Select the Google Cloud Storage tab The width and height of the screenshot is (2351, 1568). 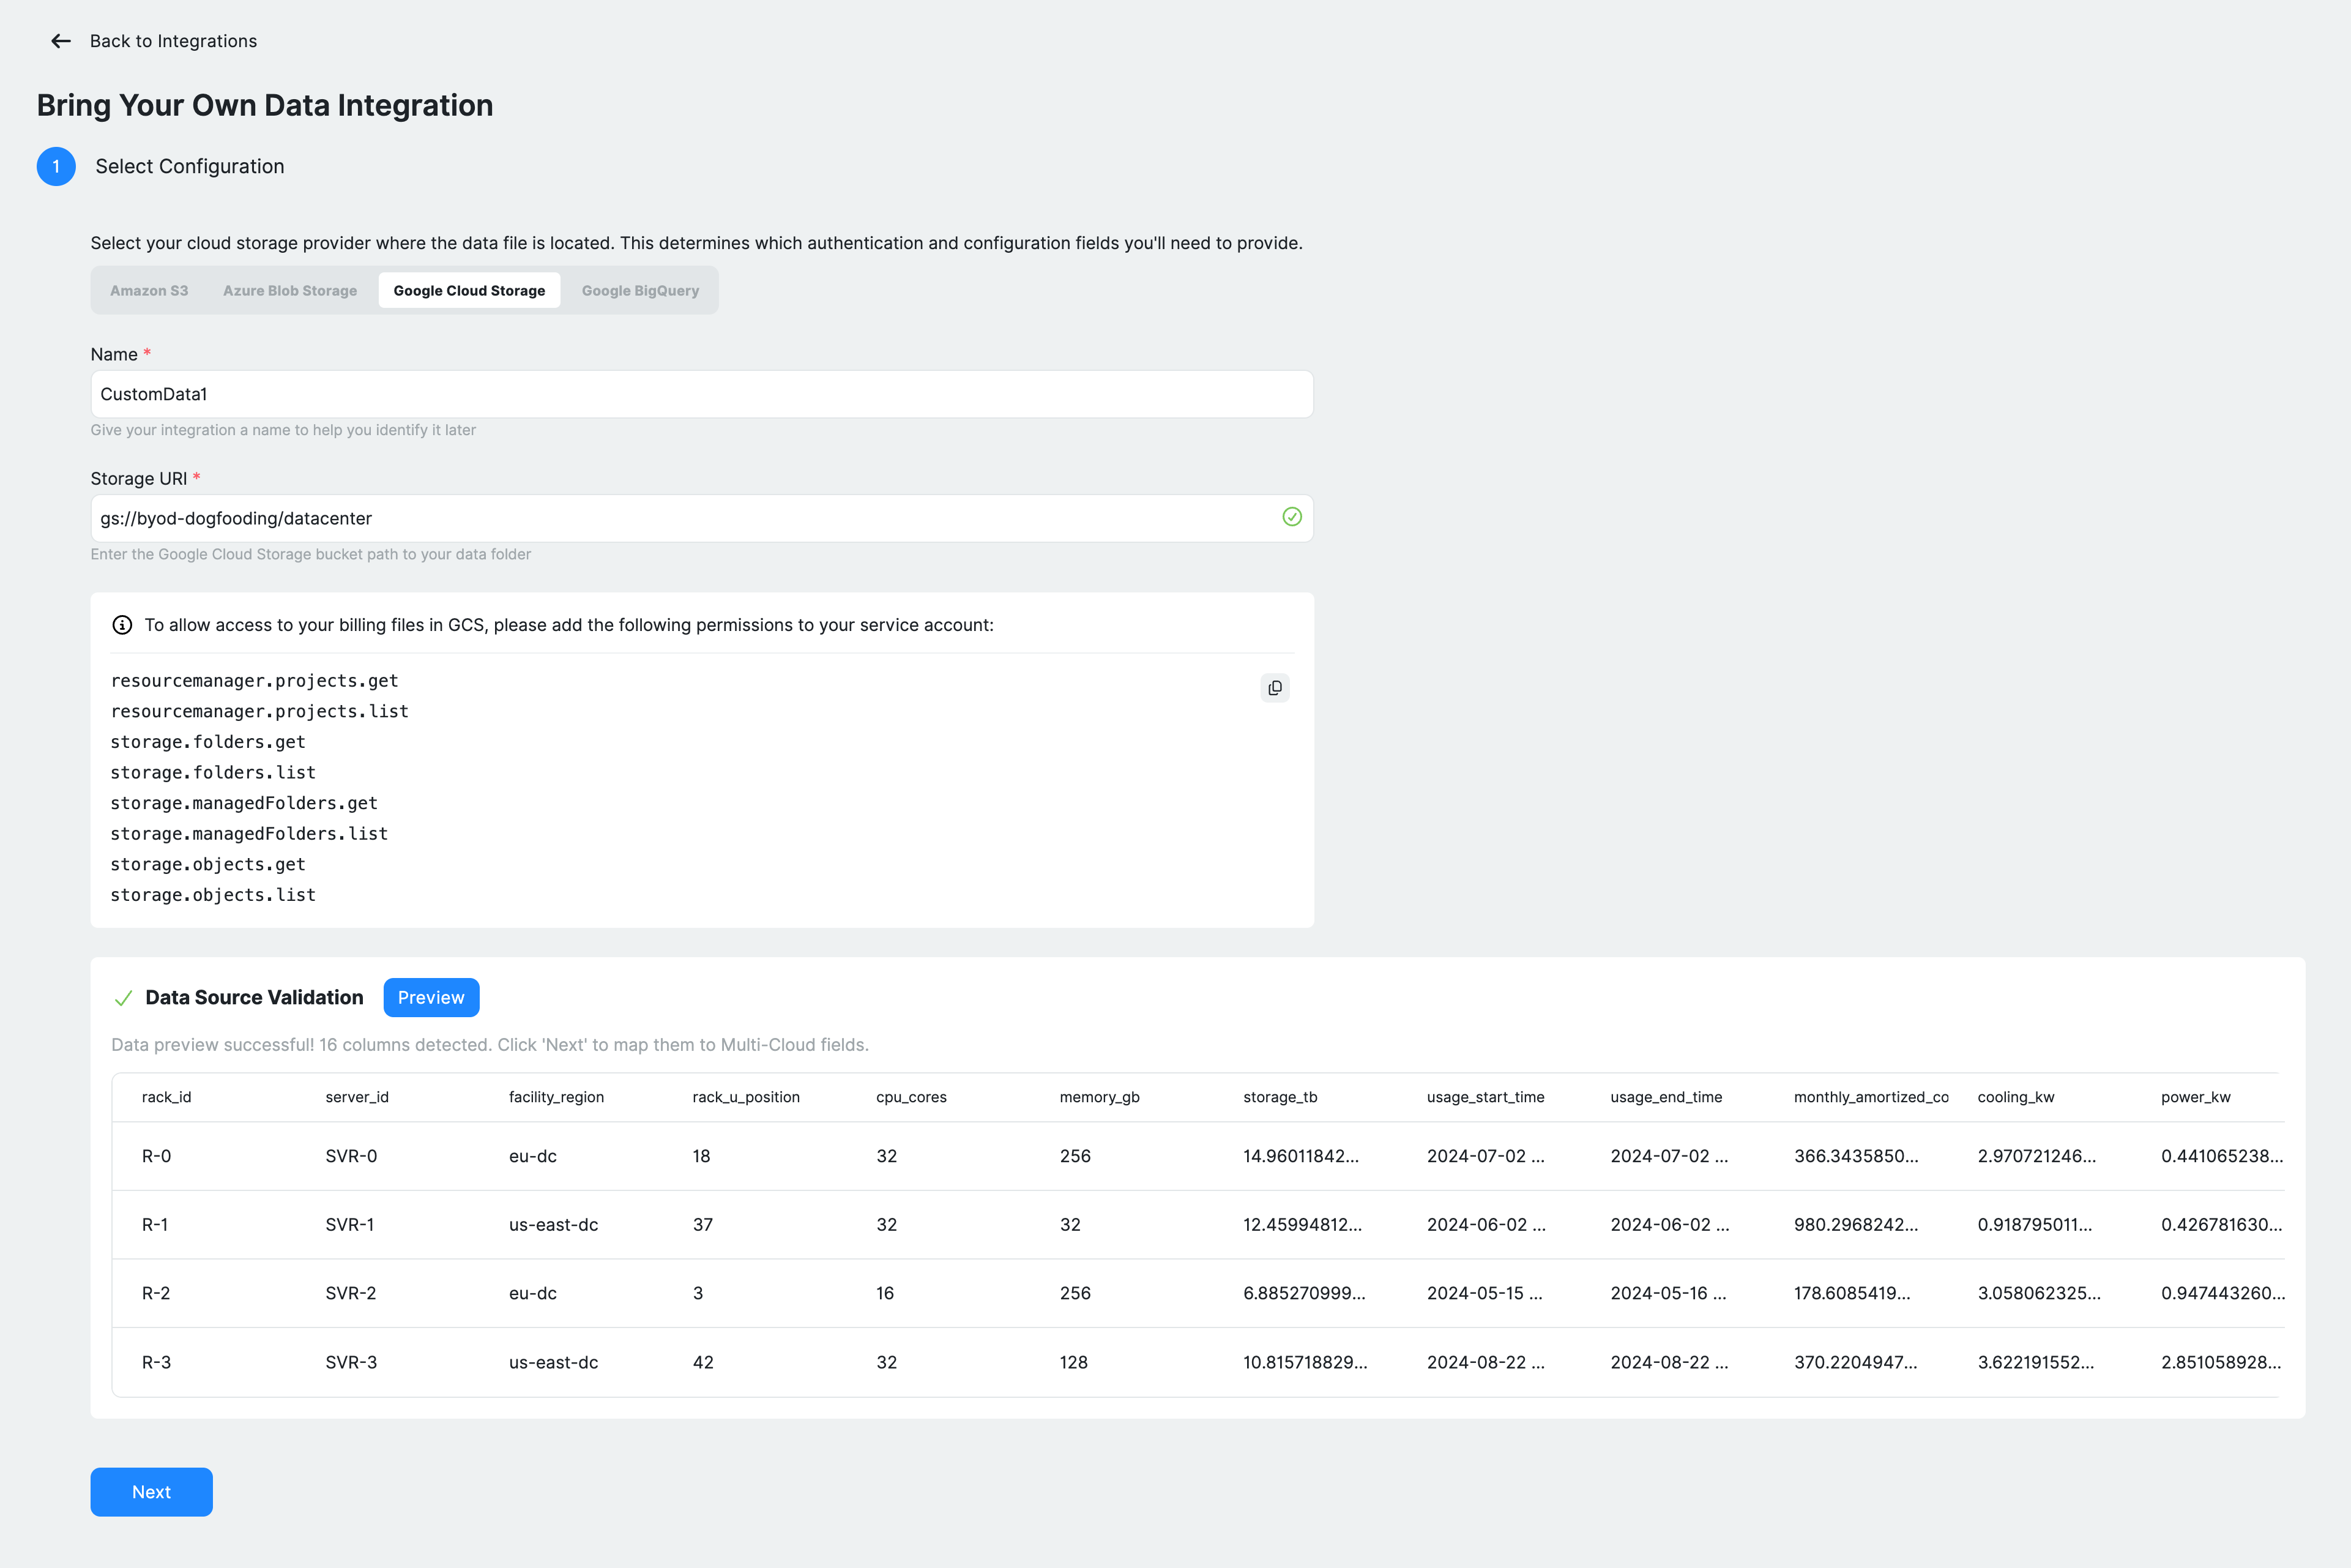469,291
